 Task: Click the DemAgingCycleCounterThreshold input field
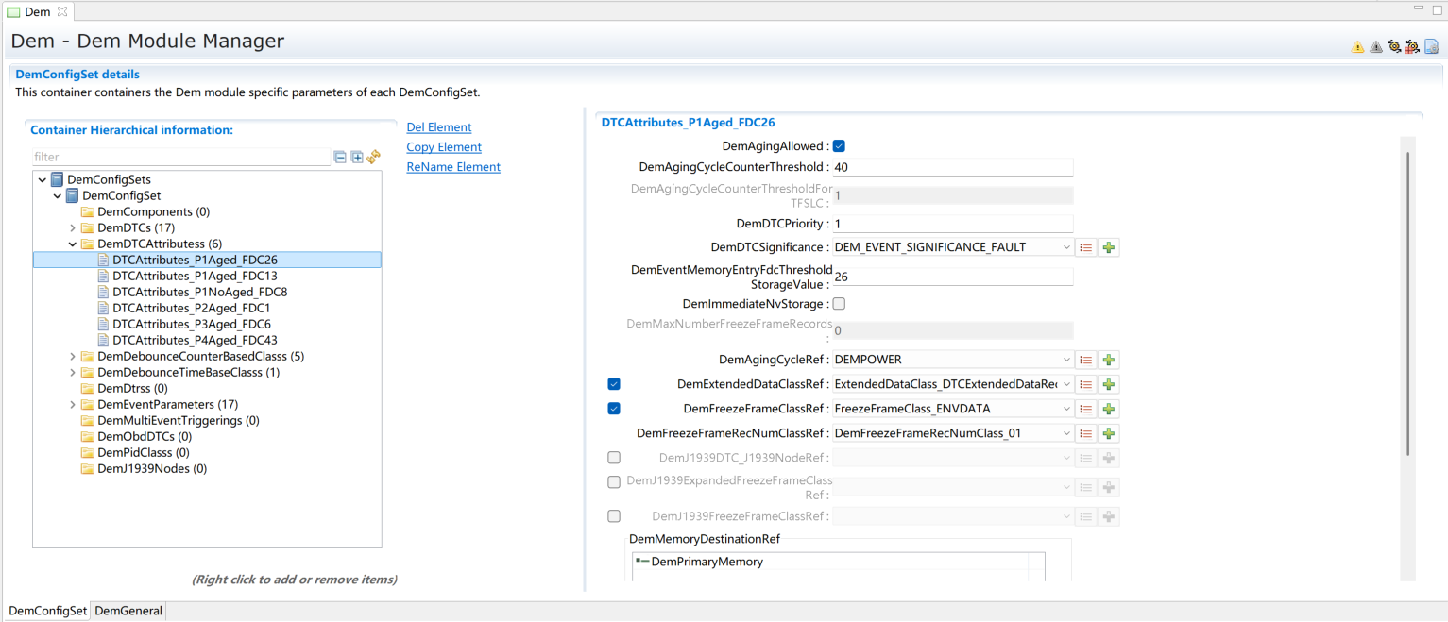952,167
